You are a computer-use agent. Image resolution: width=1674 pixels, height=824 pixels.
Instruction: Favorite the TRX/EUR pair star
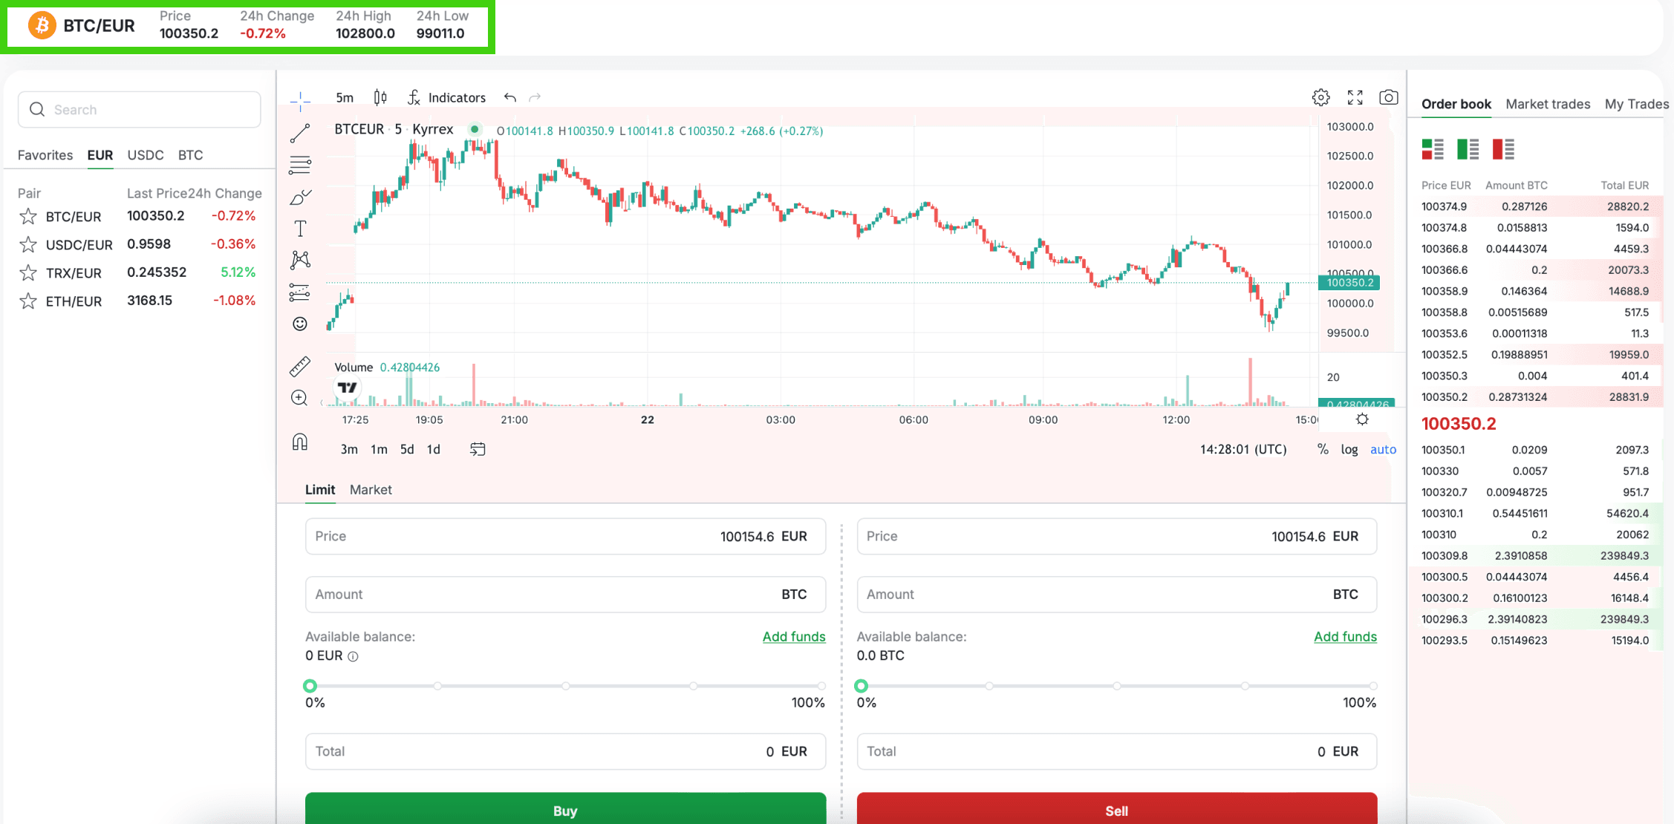tap(28, 272)
